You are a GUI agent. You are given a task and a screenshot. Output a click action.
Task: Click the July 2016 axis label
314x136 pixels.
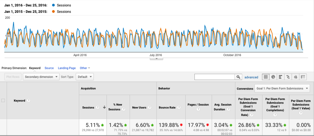pyautogui.click(x=156, y=55)
